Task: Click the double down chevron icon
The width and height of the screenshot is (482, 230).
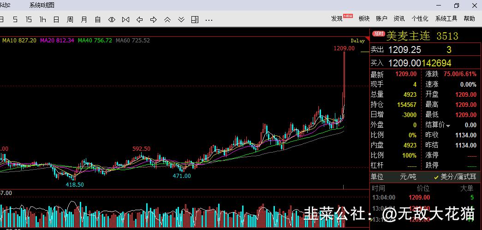Action: [181, 19]
